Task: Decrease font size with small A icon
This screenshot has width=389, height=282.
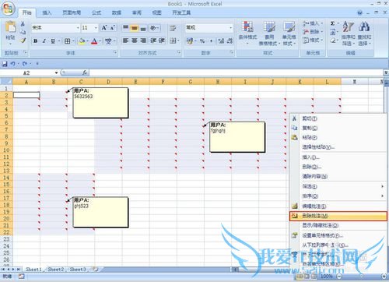Action: coord(113,27)
